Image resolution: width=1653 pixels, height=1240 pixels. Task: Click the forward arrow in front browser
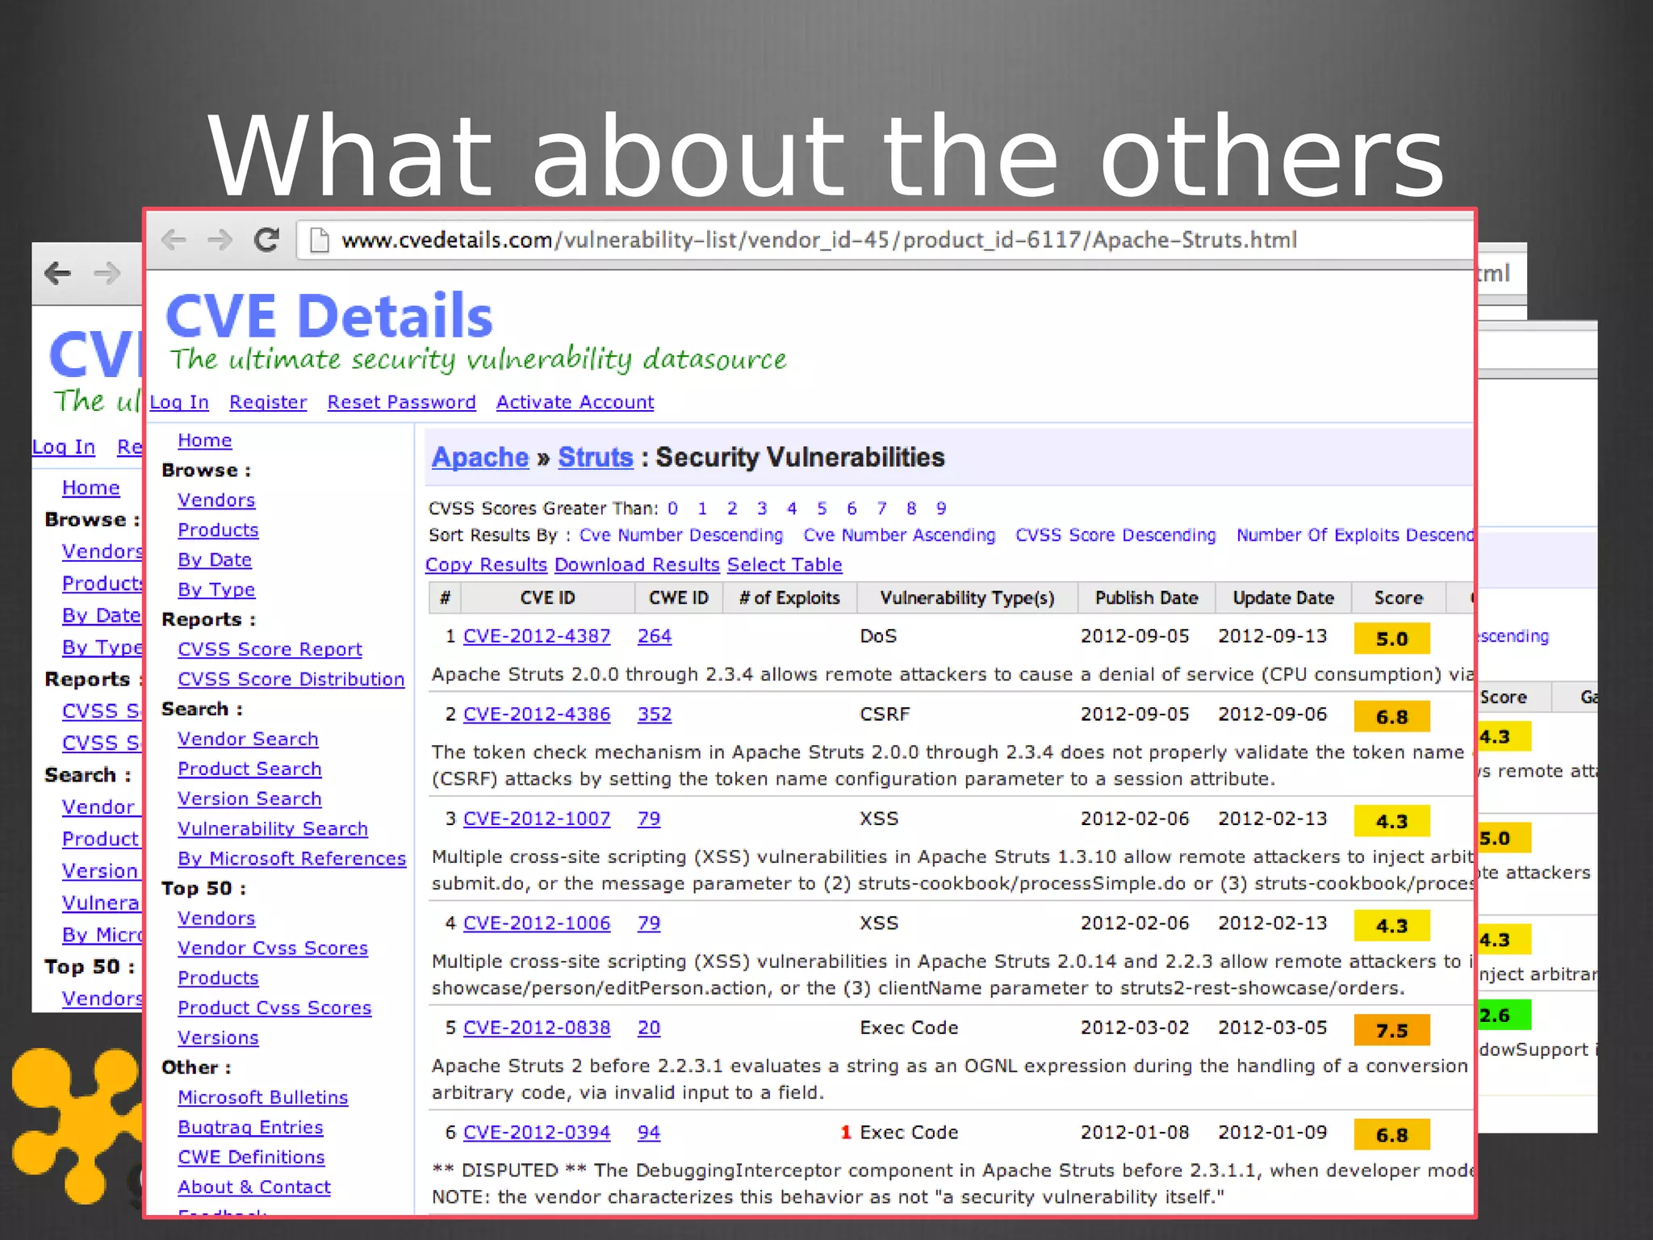click(x=219, y=240)
